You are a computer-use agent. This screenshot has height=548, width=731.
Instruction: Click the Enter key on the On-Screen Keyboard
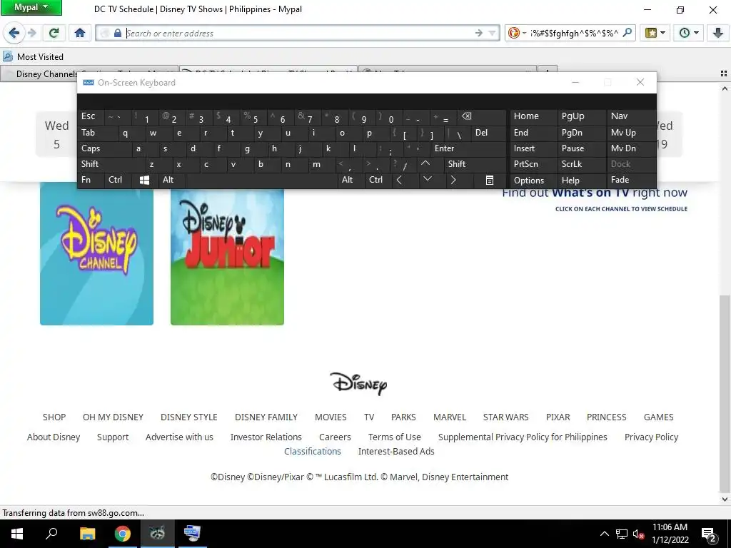468,148
